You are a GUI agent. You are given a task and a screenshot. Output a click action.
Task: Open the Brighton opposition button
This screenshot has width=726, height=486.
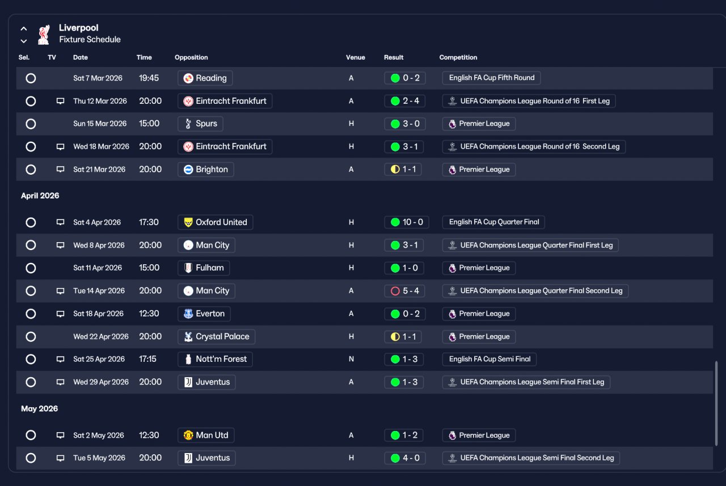[205, 170]
